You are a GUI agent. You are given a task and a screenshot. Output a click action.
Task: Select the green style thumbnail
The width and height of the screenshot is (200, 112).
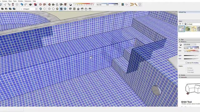click(187, 29)
